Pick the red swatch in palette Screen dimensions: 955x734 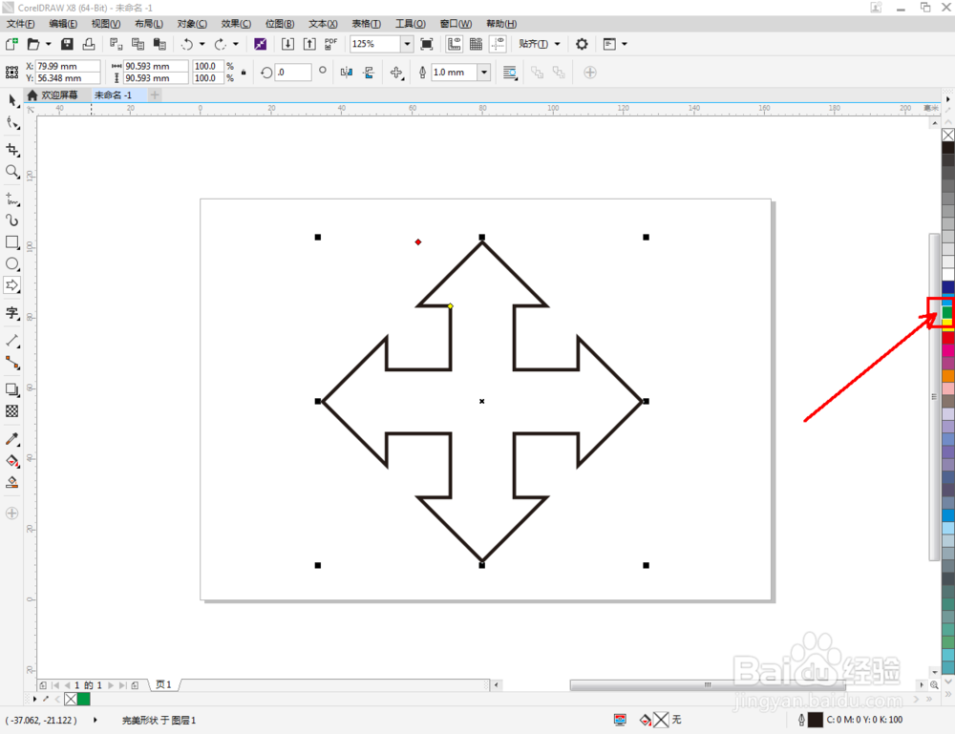click(x=947, y=337)
